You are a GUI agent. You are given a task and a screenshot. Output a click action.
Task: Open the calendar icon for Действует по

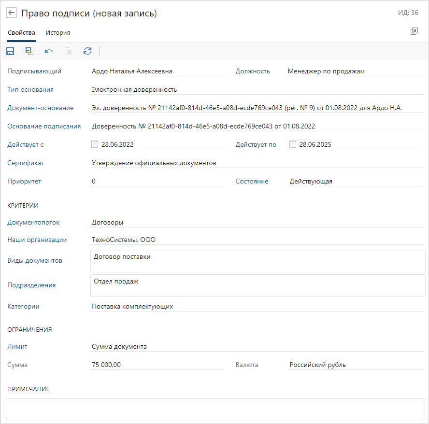click(x=292, y=144)
